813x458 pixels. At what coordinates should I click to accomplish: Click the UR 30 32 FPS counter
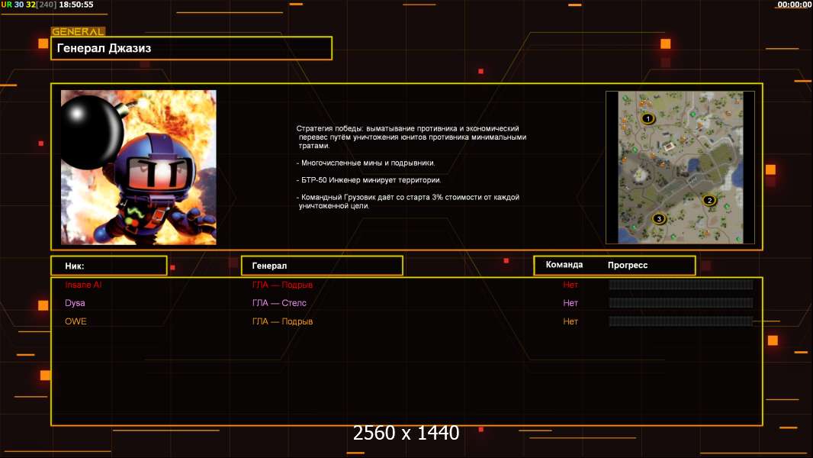coord(28,5)
